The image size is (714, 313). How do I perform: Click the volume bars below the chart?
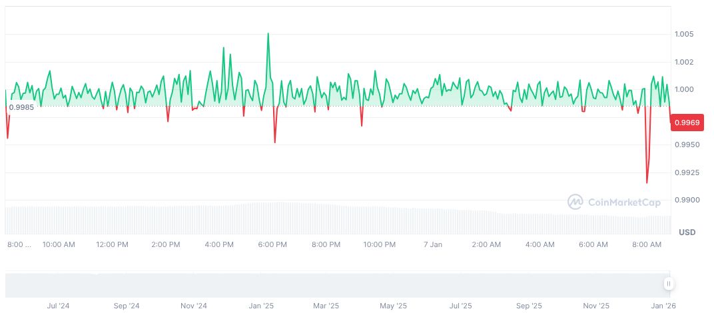click(x=333, y=218)
